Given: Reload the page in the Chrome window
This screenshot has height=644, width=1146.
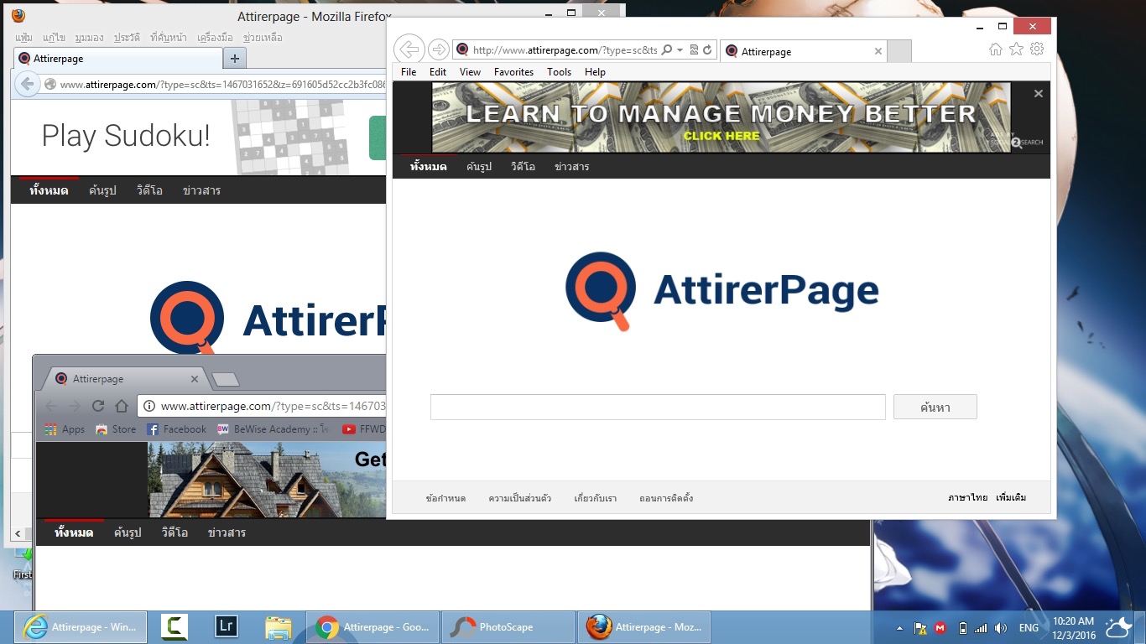Looking at the screenshot, I should (98, 406).
